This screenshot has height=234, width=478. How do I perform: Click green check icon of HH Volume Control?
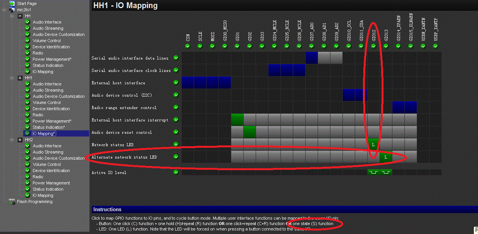click(x=28, y=41)
